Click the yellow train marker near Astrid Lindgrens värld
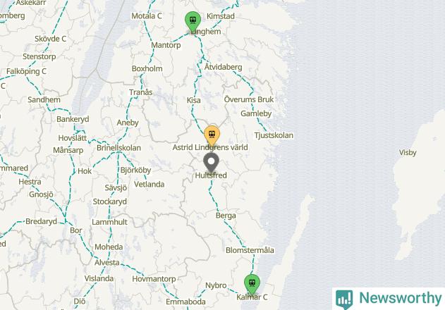 point(212,135)
